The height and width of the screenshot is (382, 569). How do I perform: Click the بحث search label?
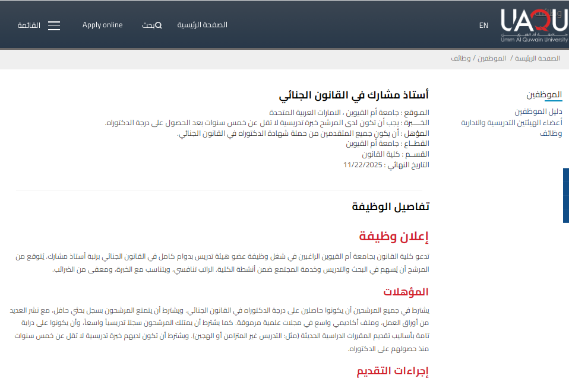[x=148, y=26]
